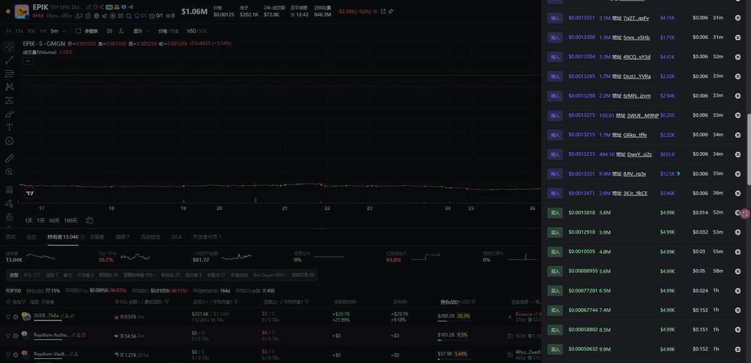Open address 8JtV...rq3x in trades list

[x=635, y=173]
